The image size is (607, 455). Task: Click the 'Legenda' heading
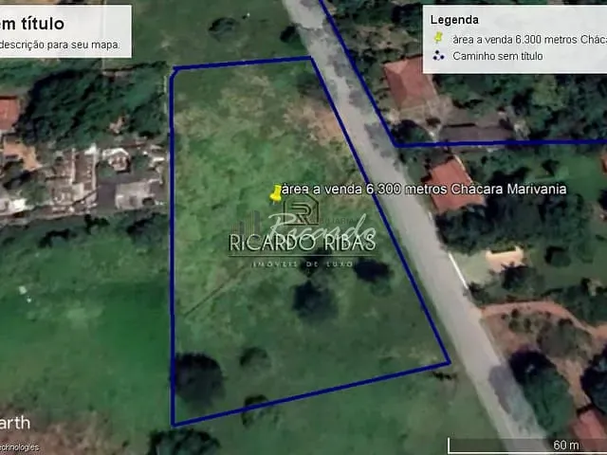tap(454, 20)
